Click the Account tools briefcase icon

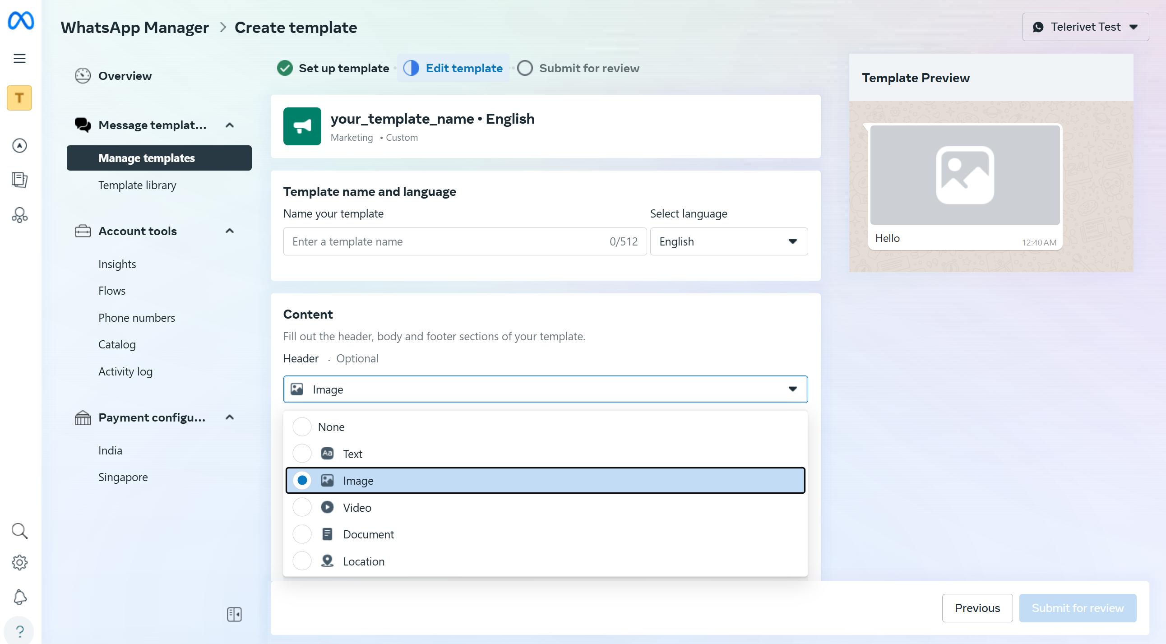pyautogui.click(x=83, y=231)
